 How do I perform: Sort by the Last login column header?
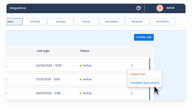click(43, 51)
